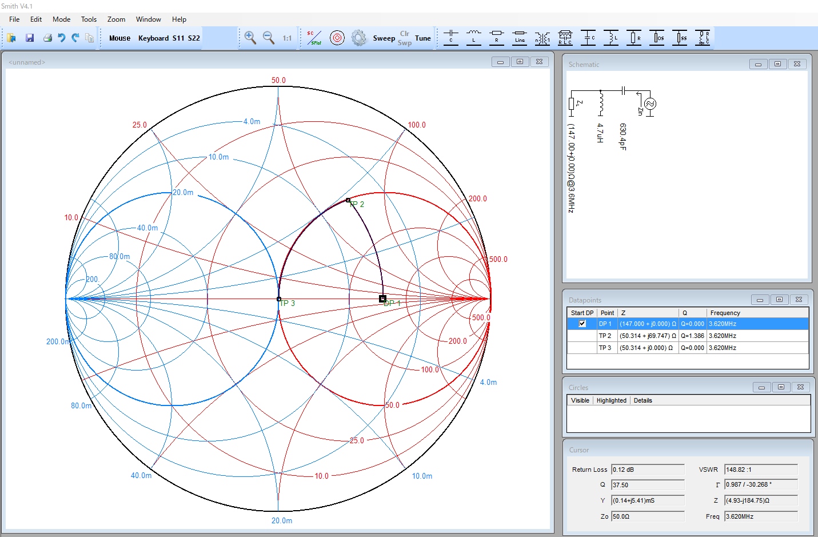Open the Tools menu
Screen dimensions: 818x537
pyautogui.click(x=89, y=19)
